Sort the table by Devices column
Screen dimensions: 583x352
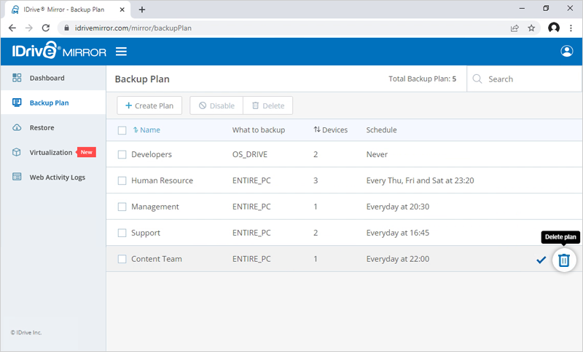click(x=330, y=130)
